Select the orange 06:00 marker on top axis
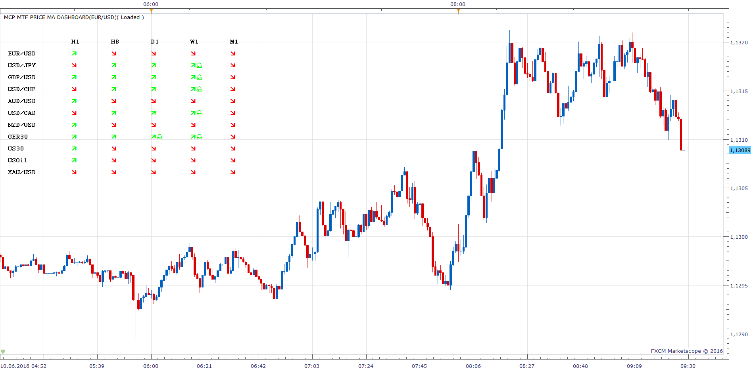755x371 pixels. point(151,11)
